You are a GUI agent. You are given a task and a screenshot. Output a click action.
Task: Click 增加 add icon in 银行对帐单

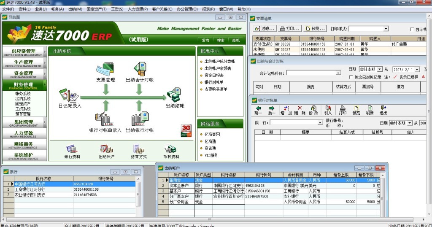pos(286,110)
